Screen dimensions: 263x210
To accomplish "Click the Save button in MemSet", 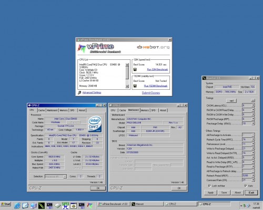I will 224,193.
